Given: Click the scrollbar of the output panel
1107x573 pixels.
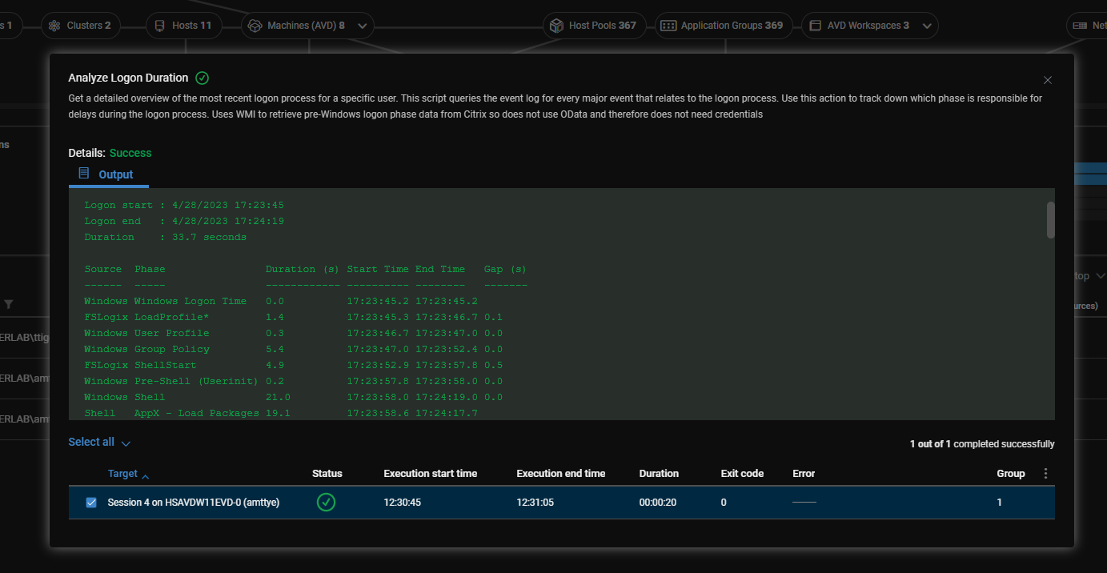Looking at the screenshot, I should click(1051, 220).
